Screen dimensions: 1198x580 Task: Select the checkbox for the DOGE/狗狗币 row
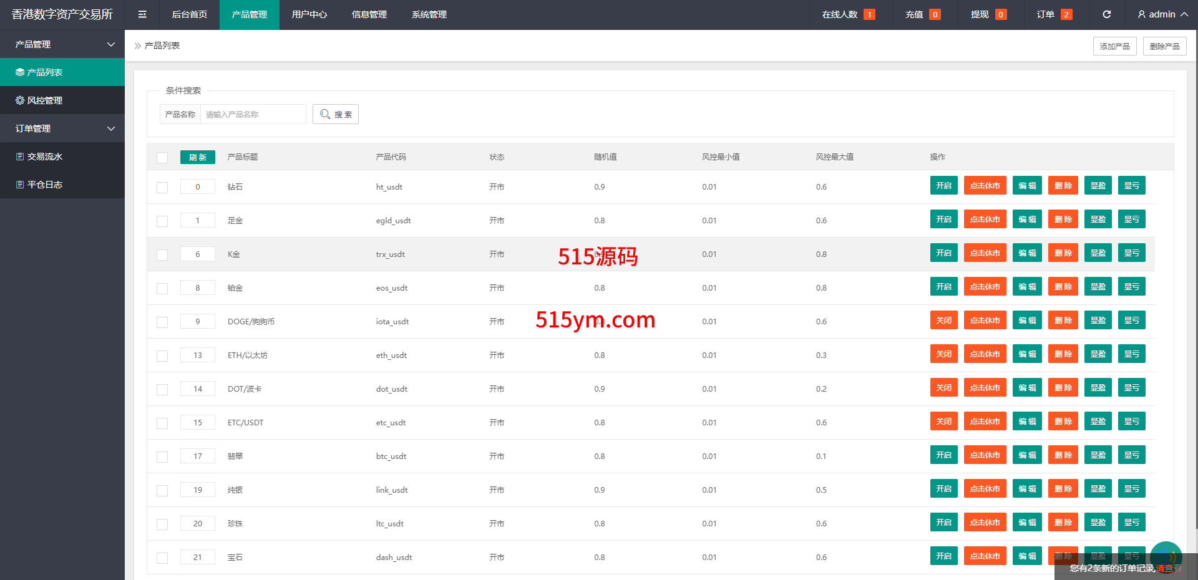coord(162,322)
